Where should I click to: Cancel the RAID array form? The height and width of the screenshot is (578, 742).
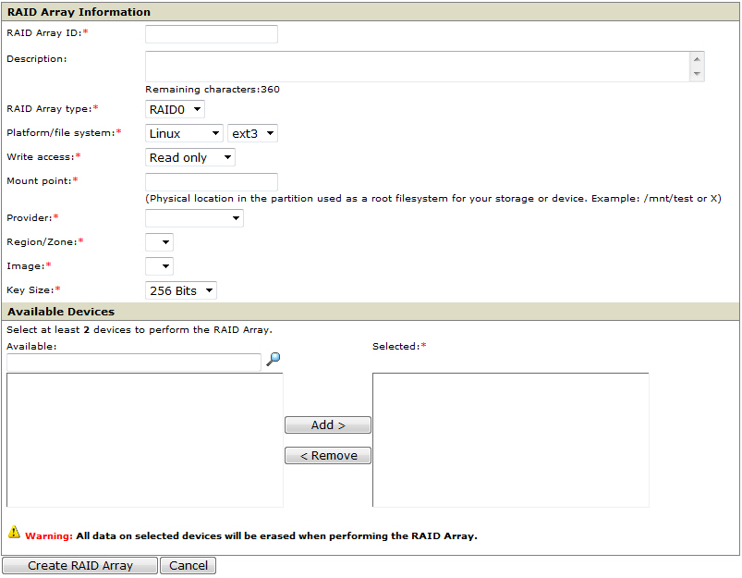pos(188,565)
